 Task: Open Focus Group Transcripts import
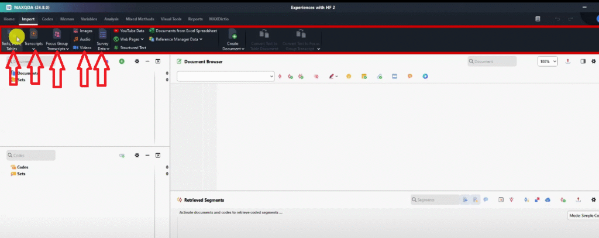[x=57, y=40]
